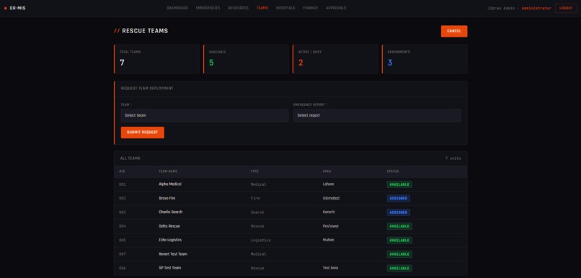Open the Finance page

point(311,8)
